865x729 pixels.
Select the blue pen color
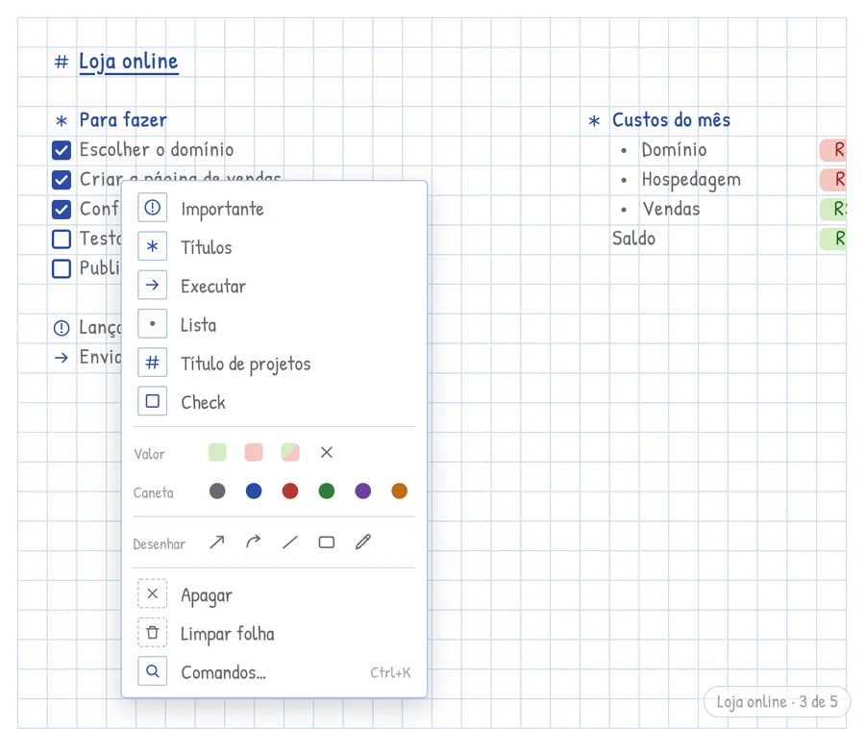(x=254, y=491)
